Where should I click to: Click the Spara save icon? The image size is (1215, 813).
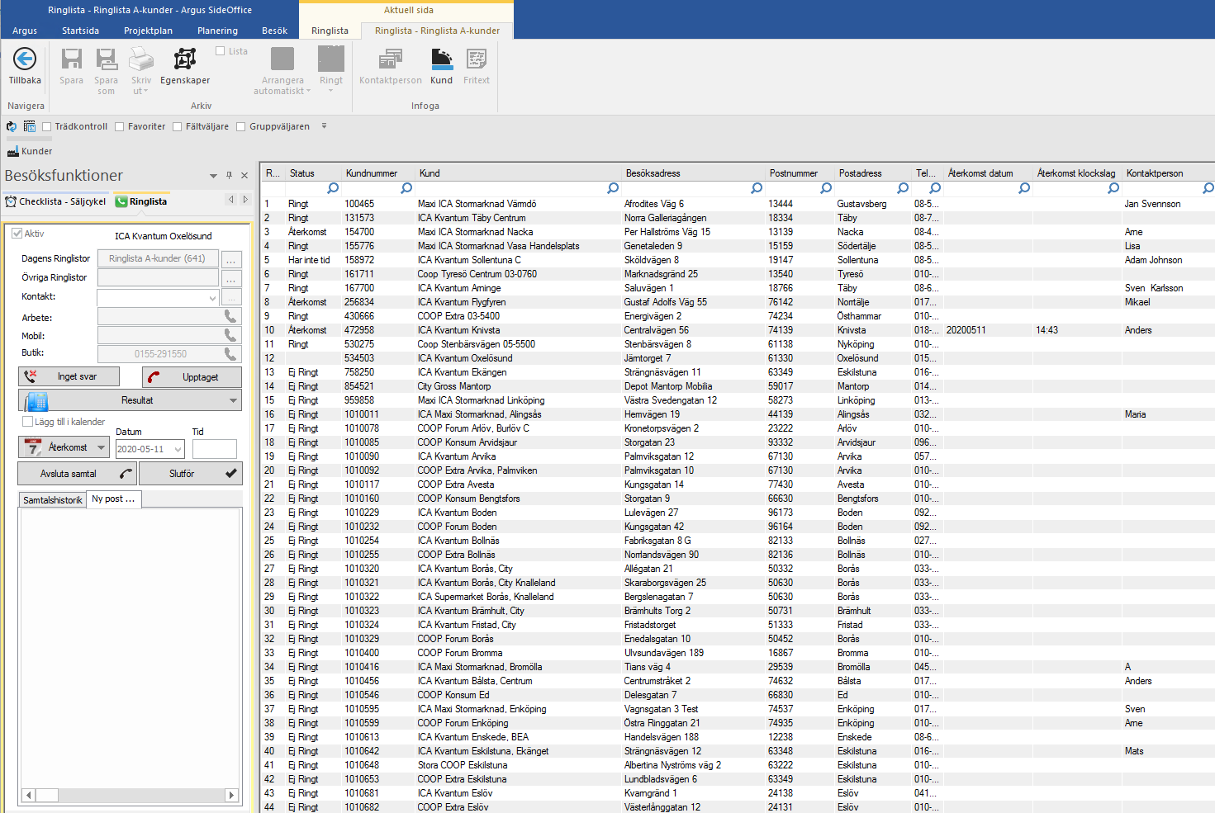tap(72, 59)
